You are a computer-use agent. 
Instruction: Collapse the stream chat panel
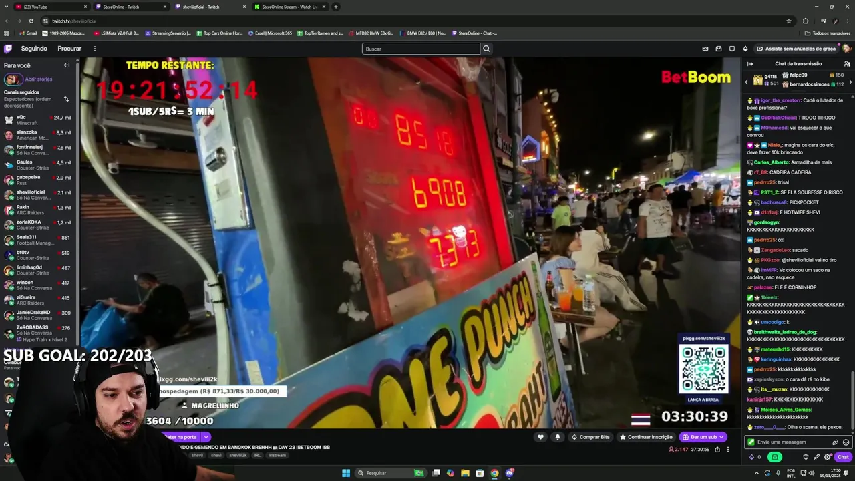(750, 64)
